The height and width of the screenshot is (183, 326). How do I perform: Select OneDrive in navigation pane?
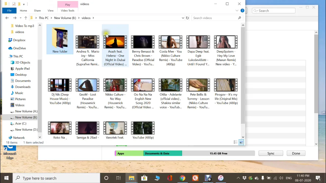click(x=19, y=48)
